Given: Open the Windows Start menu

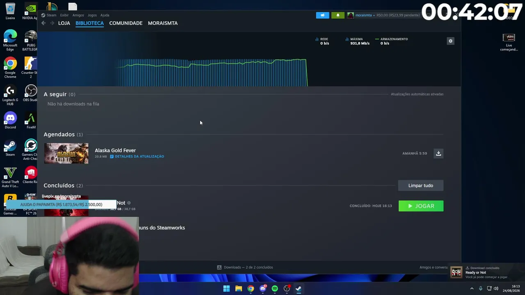Looking at the screenshot, I should coord(226,288).
